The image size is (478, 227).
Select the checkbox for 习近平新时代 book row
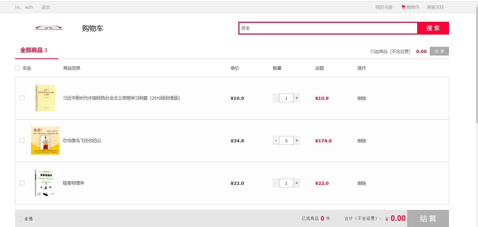22,98
